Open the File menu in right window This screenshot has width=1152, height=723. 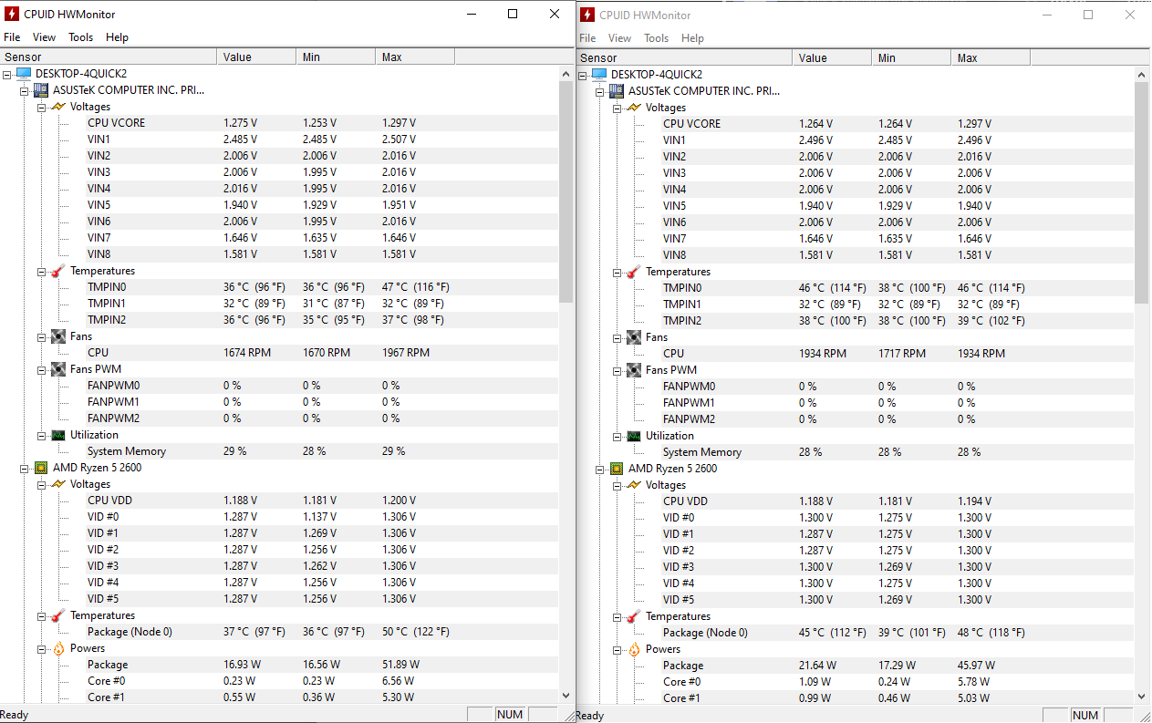pyautogui.click(x=587, y=38)
